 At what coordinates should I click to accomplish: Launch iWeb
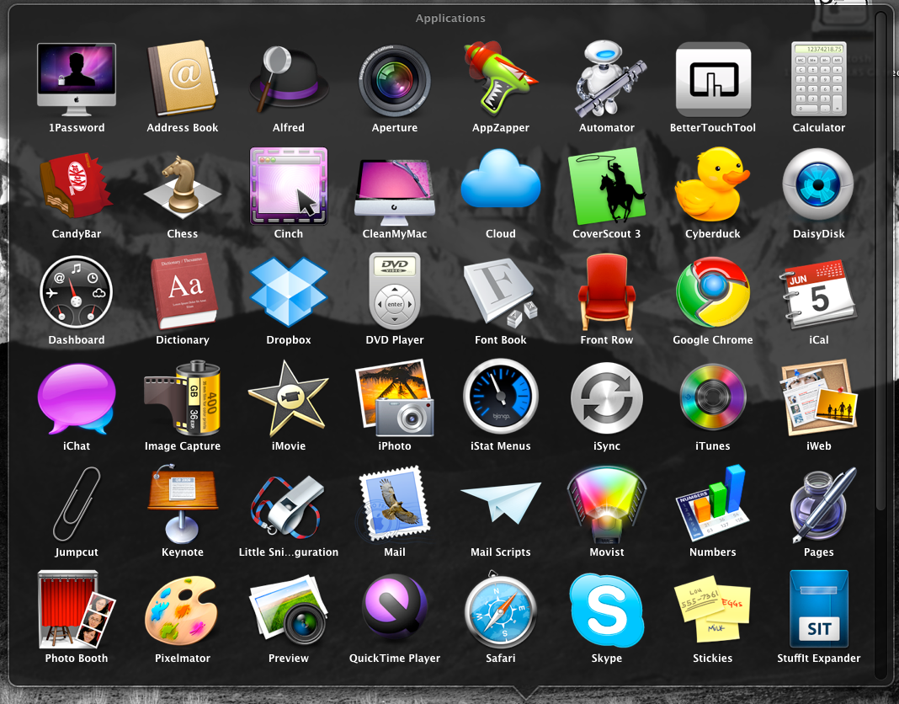(x=818, y=397)
